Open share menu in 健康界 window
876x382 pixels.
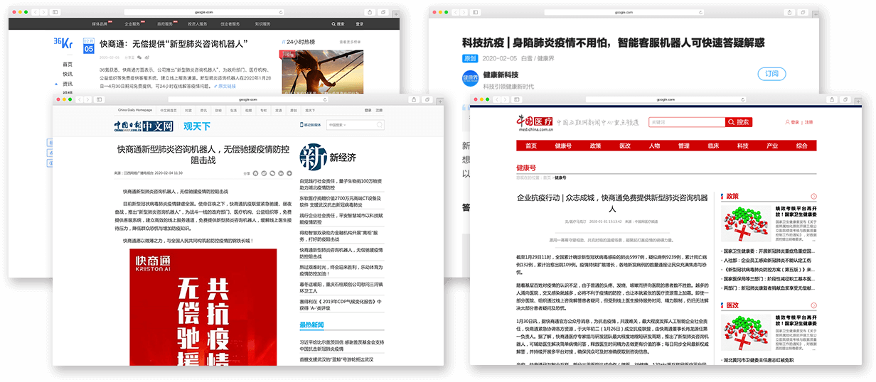[789, 12]
